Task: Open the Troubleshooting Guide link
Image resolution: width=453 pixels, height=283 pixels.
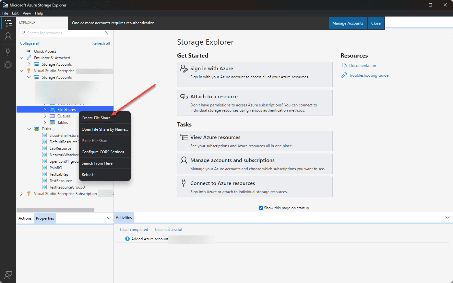Action: [369, 75]
